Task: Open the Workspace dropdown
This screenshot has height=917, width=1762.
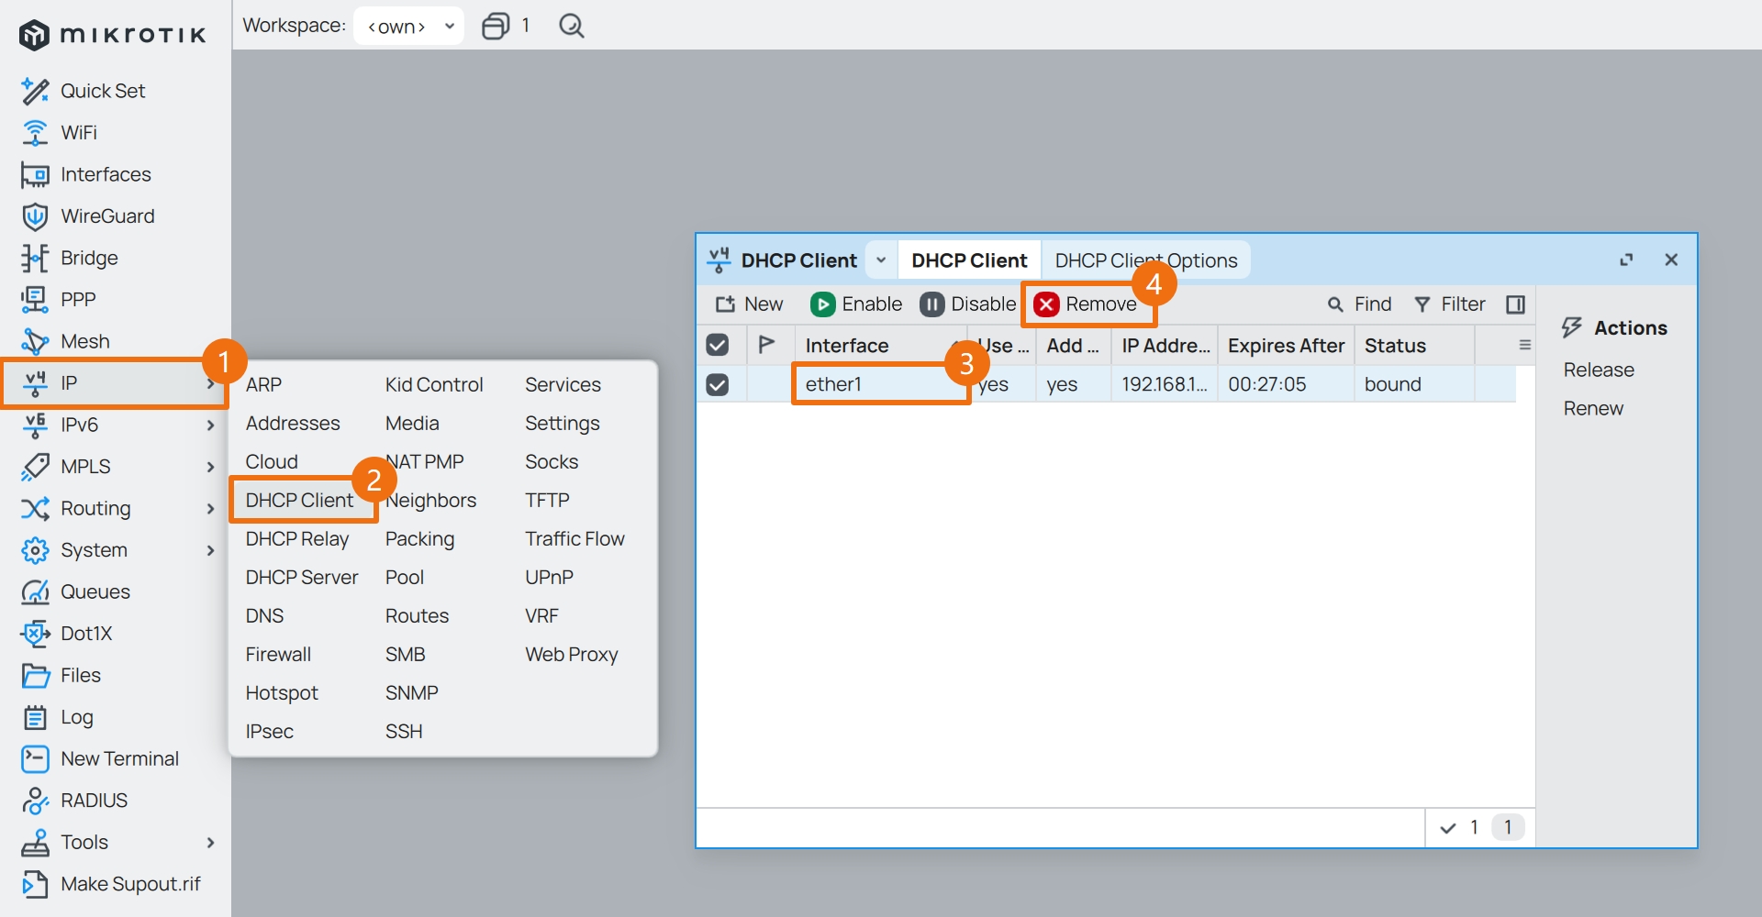Action: (409, 26)
